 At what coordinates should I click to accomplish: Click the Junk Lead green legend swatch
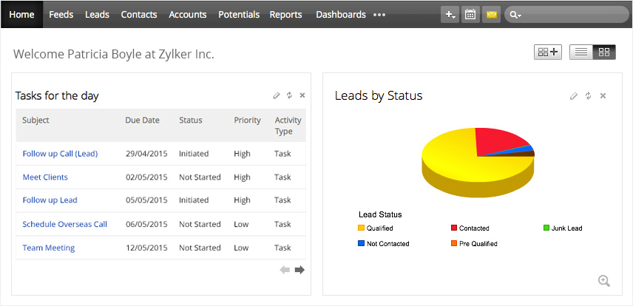pos(546,228)
